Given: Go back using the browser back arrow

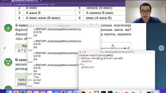Looking at the screenshot, I should coord(3,5).
